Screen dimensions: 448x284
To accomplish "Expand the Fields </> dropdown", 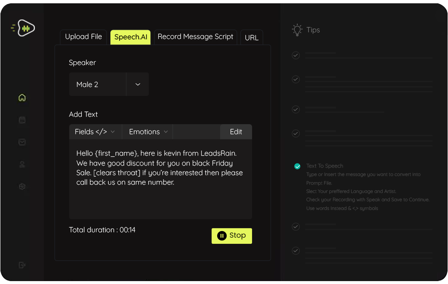I will coord(95,132).
